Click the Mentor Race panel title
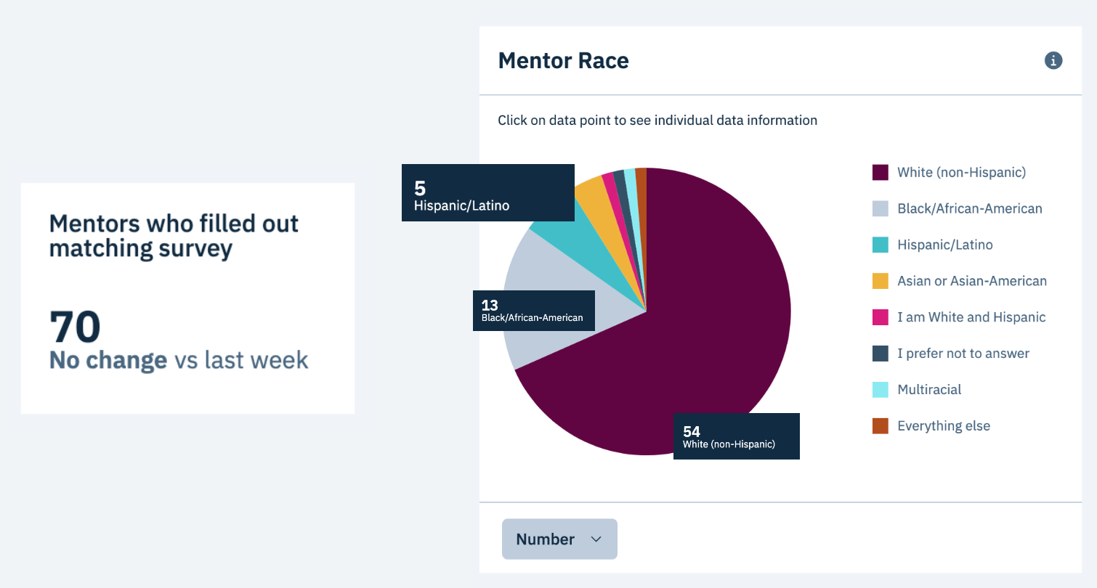The height and width of the screenshot is (588, 1097). pyautogui.click(x=563, y=61)
